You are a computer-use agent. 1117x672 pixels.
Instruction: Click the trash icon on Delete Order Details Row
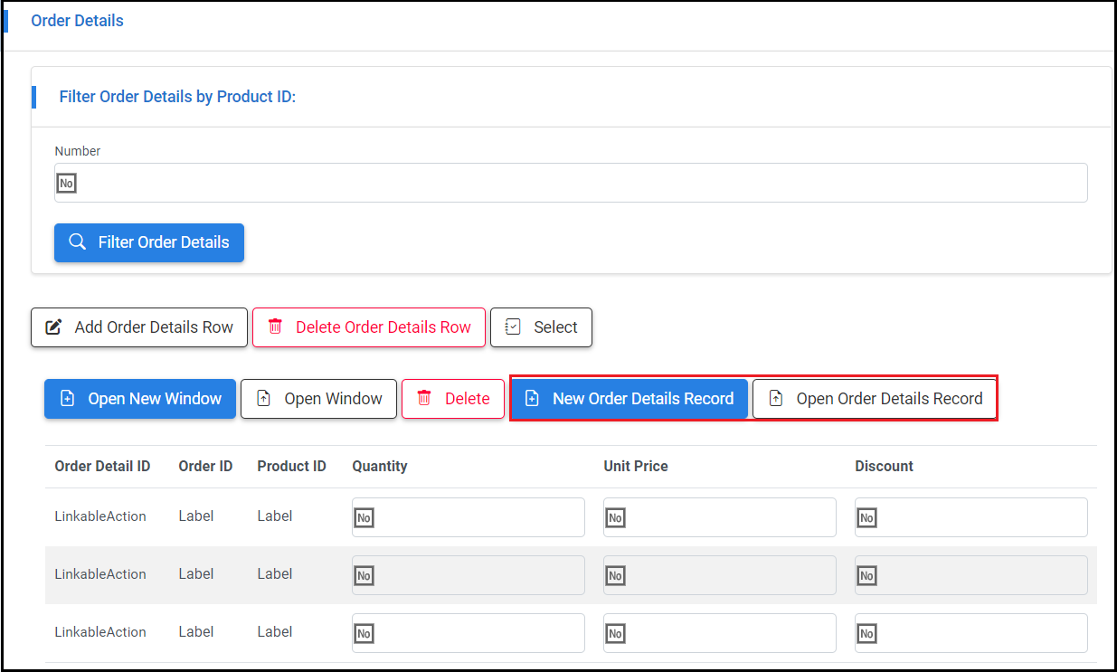click(275, 327)
